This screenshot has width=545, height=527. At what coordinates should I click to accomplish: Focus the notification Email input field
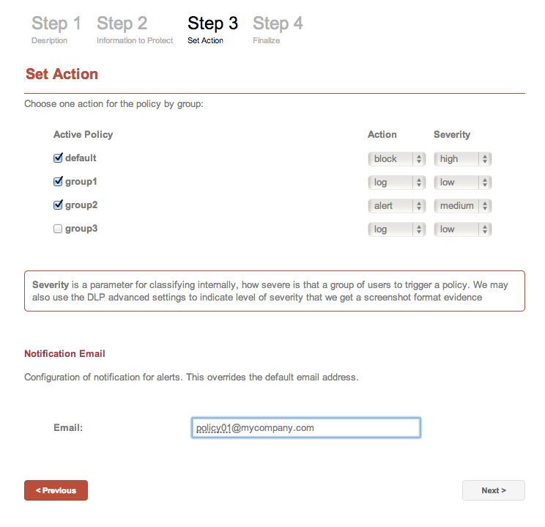coord(306,427)
